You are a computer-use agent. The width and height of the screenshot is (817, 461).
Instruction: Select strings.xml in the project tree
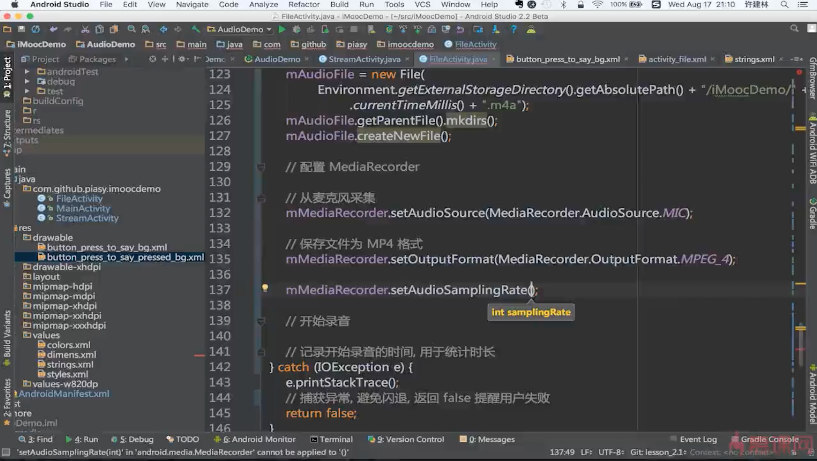click(70, 364)
